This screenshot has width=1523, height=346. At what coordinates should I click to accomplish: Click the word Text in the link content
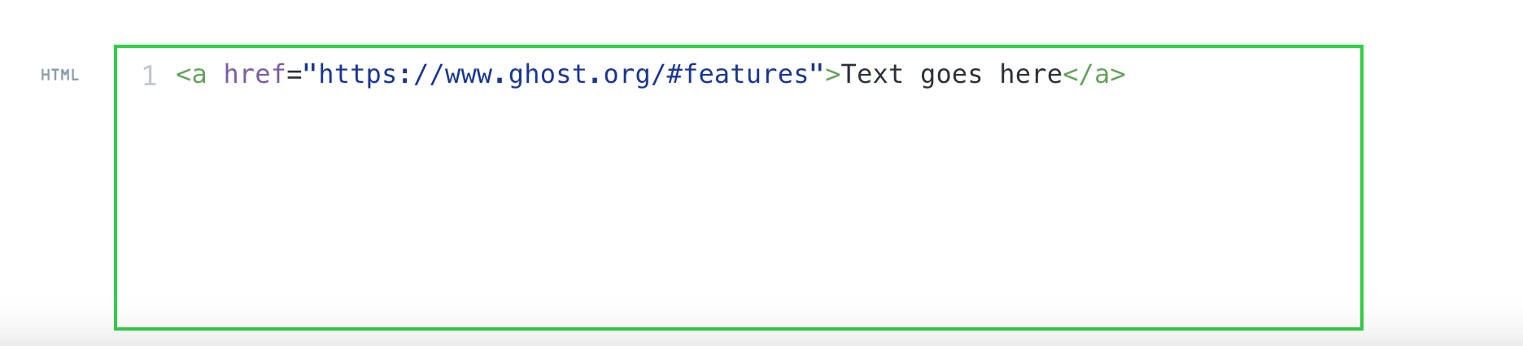tap(872, 75)
